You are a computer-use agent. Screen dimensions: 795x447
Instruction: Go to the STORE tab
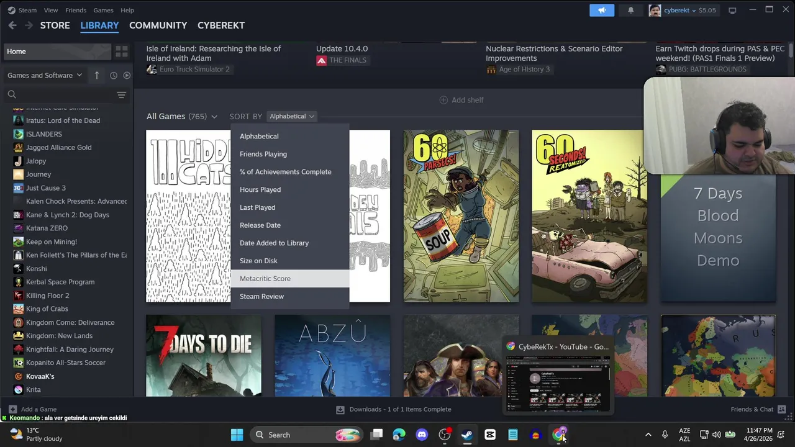tap(55, 25)
